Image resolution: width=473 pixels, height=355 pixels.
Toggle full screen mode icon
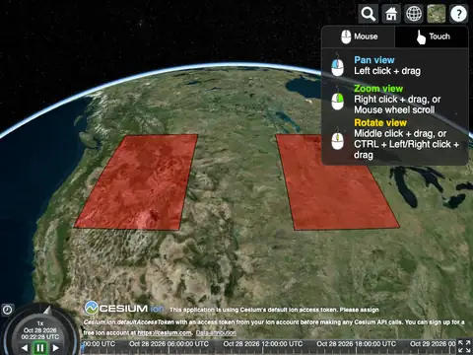pos(464,346)
